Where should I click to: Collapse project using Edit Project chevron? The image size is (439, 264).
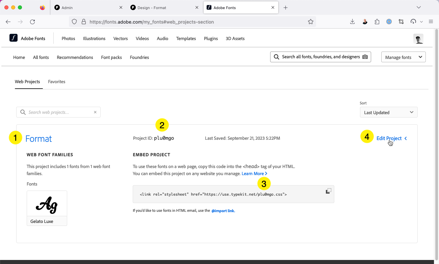click(406, 138)
